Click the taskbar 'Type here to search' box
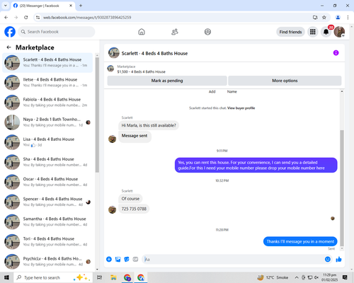The width and height of the screenshot is (354, 283). tap(54, 277)
